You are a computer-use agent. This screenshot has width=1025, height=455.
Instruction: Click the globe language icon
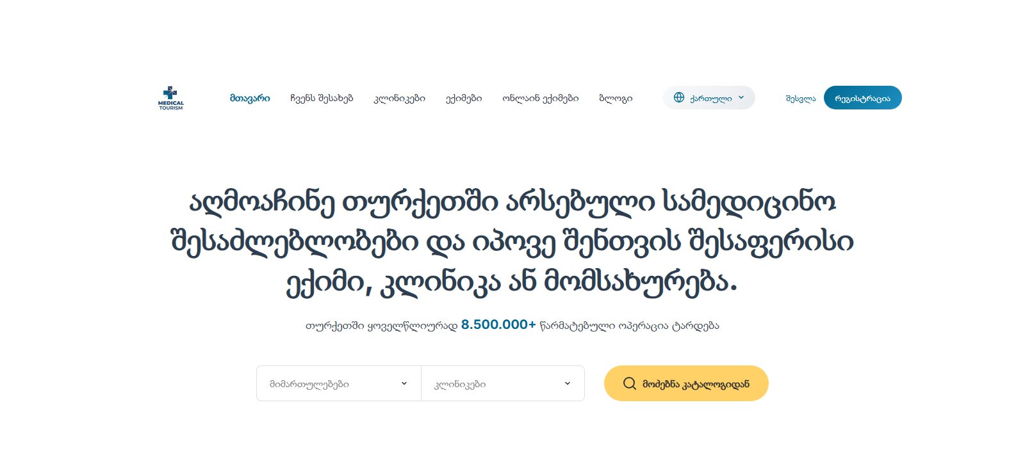click(679, 97)
